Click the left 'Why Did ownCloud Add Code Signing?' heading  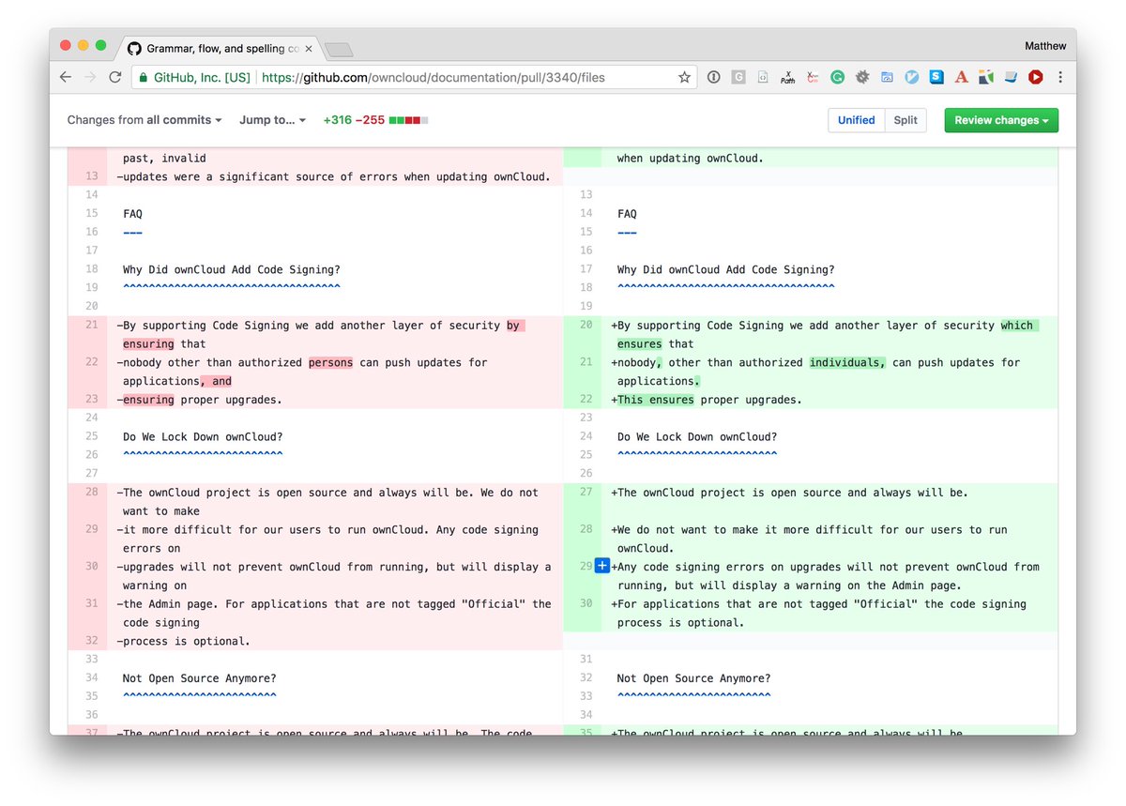tap(232, 269)
